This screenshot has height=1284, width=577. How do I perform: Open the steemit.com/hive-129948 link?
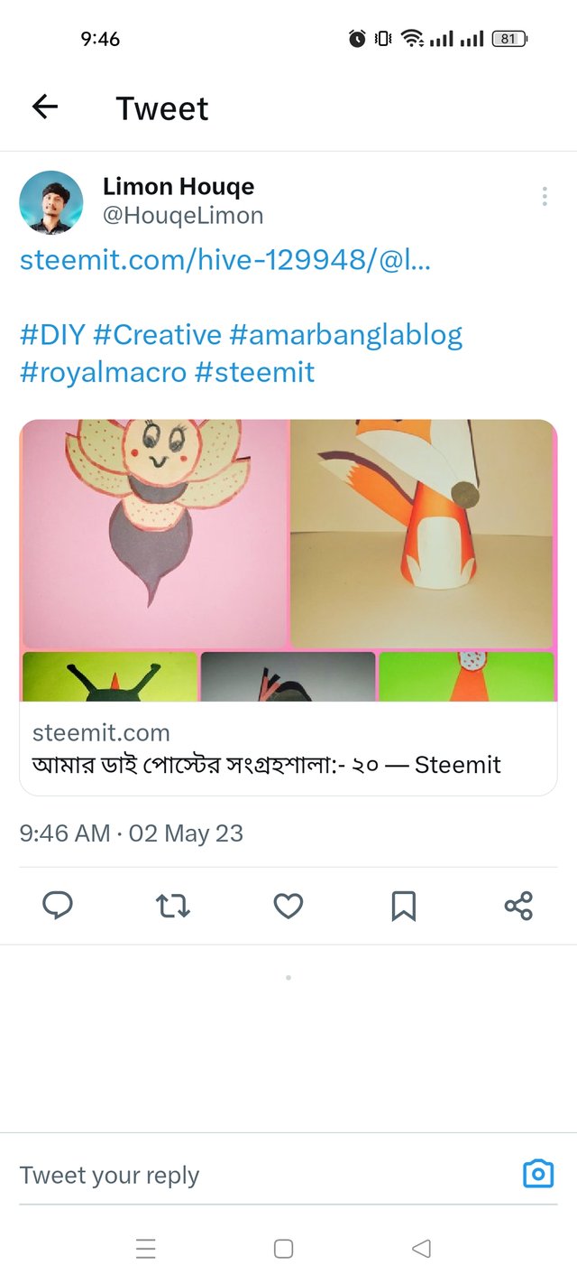(x=225, y=261)
